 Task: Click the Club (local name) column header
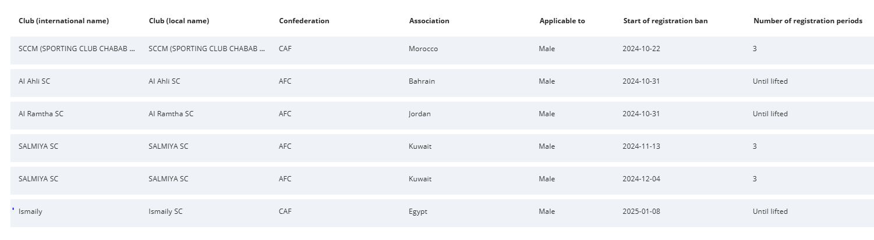(179, 21)
